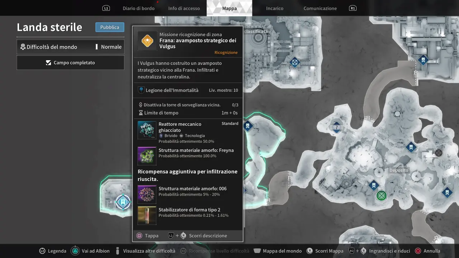Click the Pubblica visibility button
The image size is (459, 258).
(x=110, y=27)
